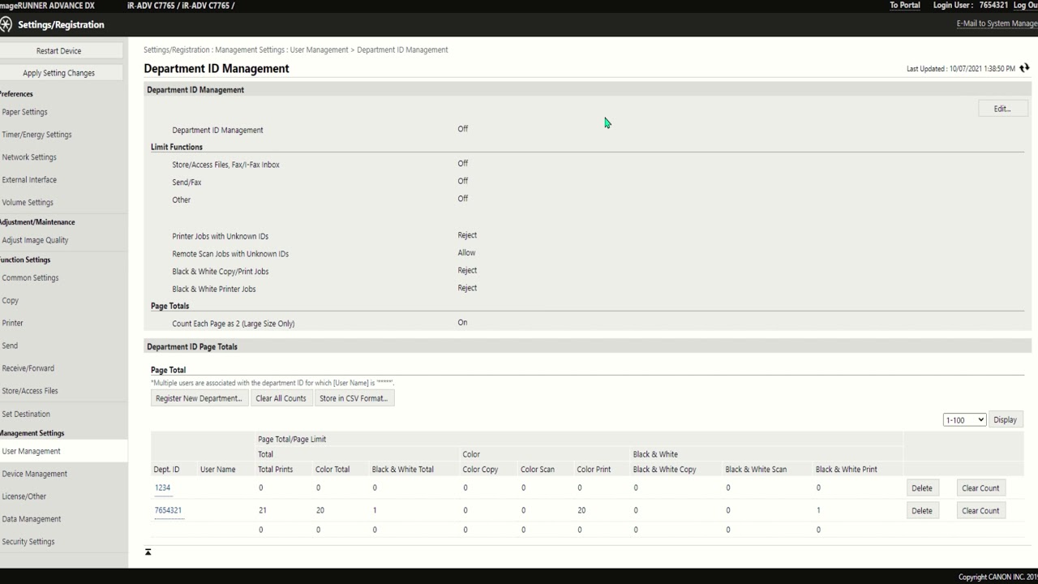Go to Timer/Energy Settings
This screenshot has width=1038, height=584.
coord(36,135)
